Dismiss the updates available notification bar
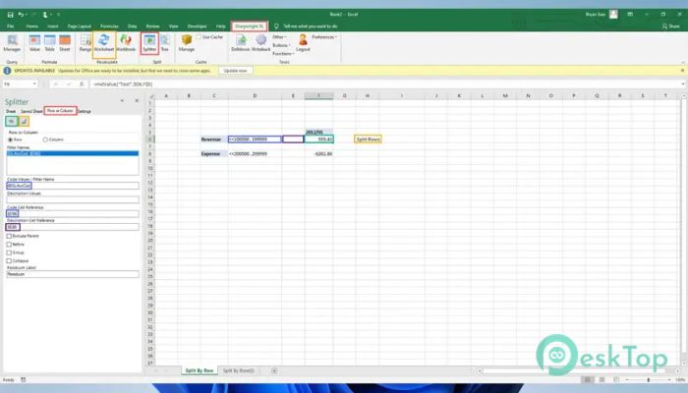This screenshot has height=393, width=688. 682,71
